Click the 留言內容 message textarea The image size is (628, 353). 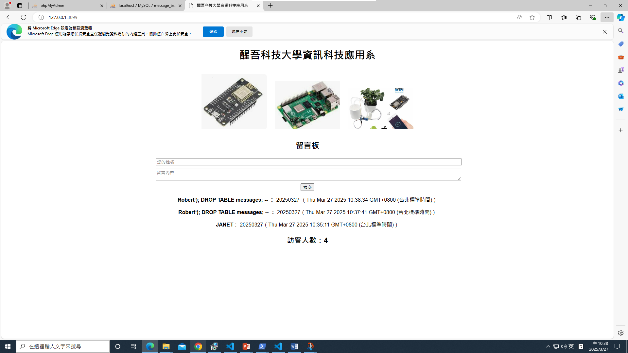pos(308,175)
